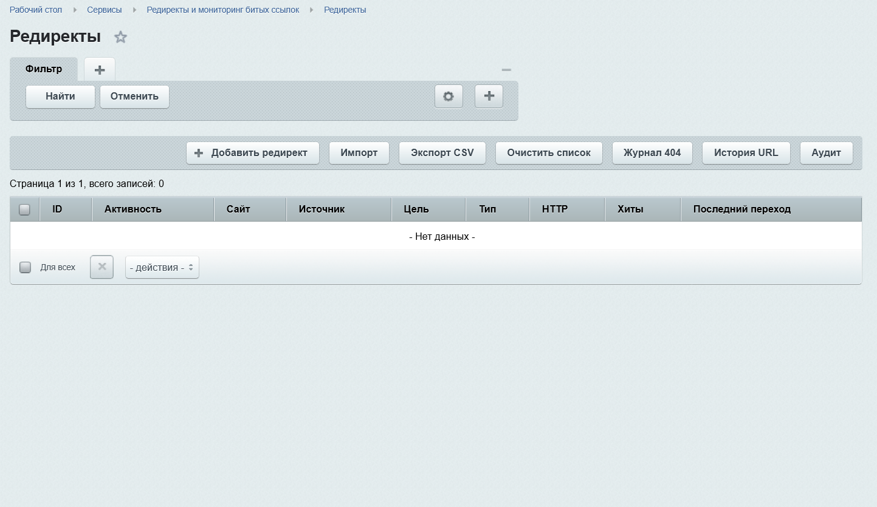This screenshot has height=507, width=877.
Task: Expand breadcrumb arrow before Редиректы
Action: click(312, 10)
